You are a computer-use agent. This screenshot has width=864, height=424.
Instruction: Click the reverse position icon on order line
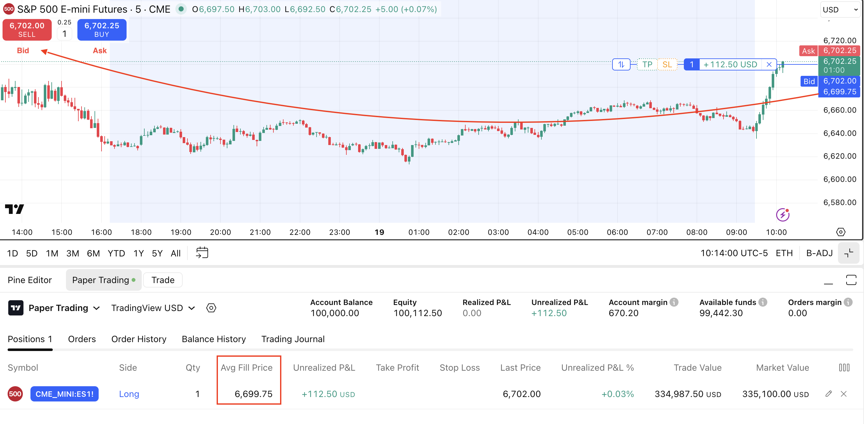pos(621,64)
